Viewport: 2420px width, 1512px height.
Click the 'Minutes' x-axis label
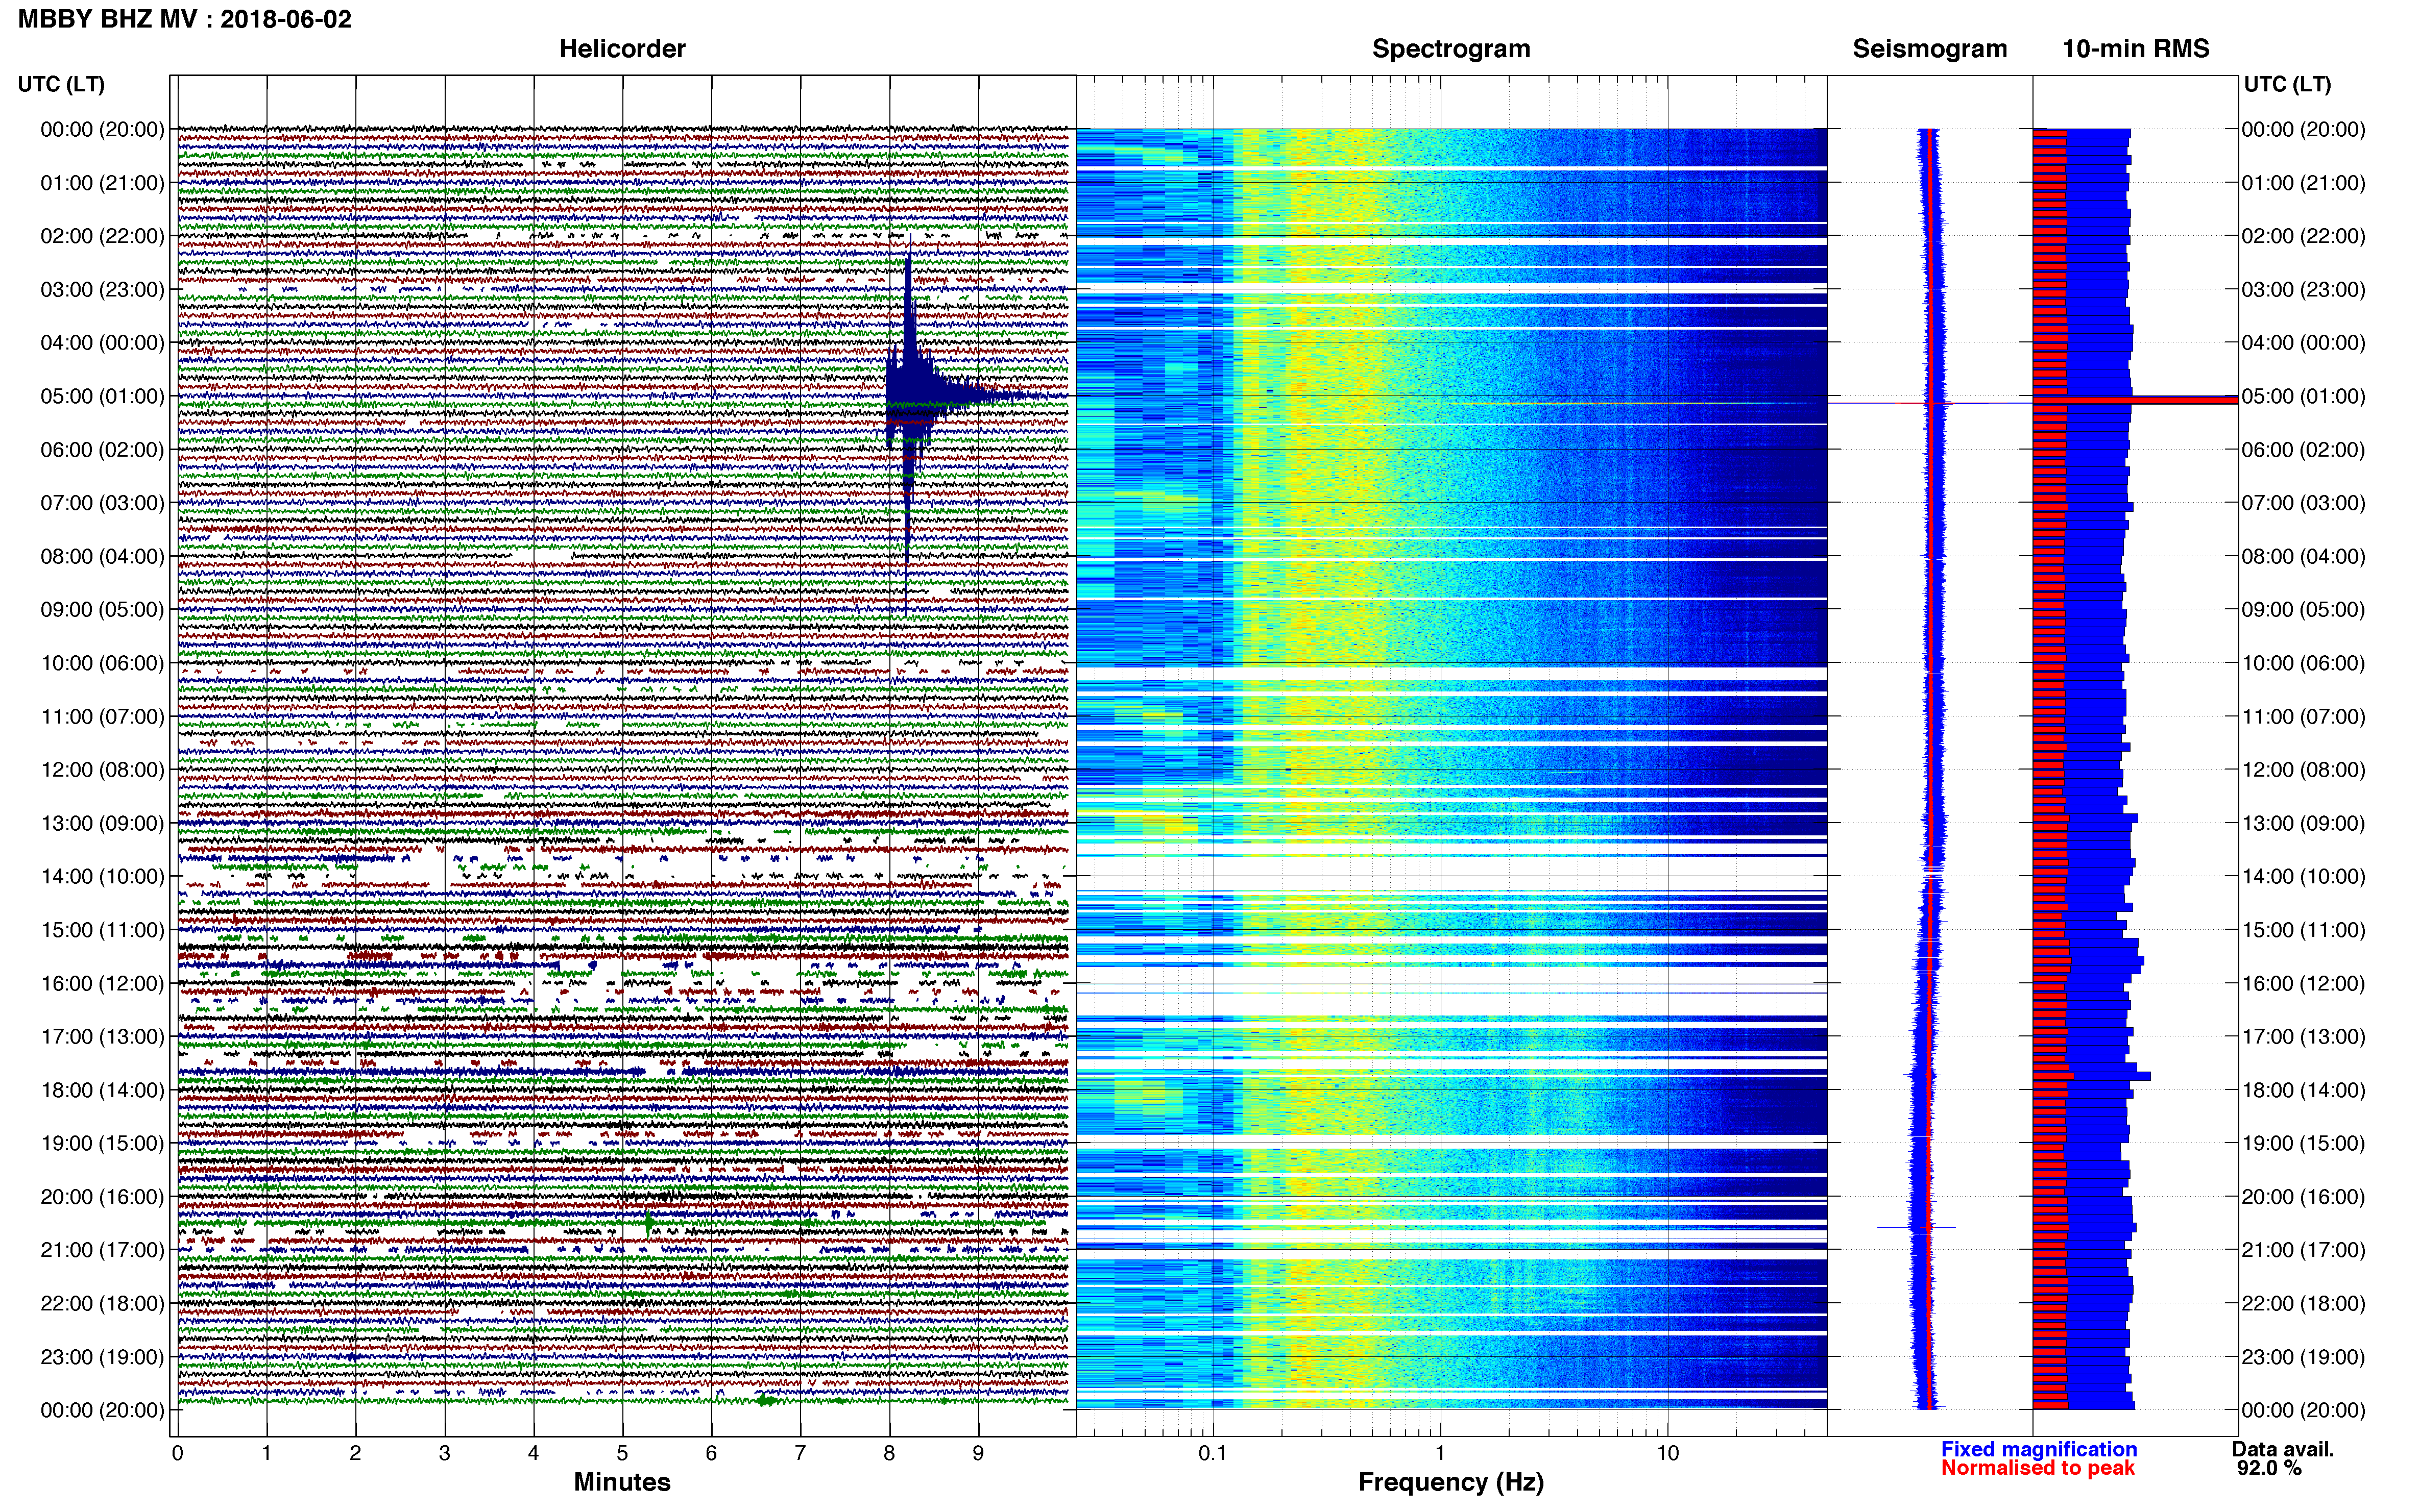[x=622, y=1482]
